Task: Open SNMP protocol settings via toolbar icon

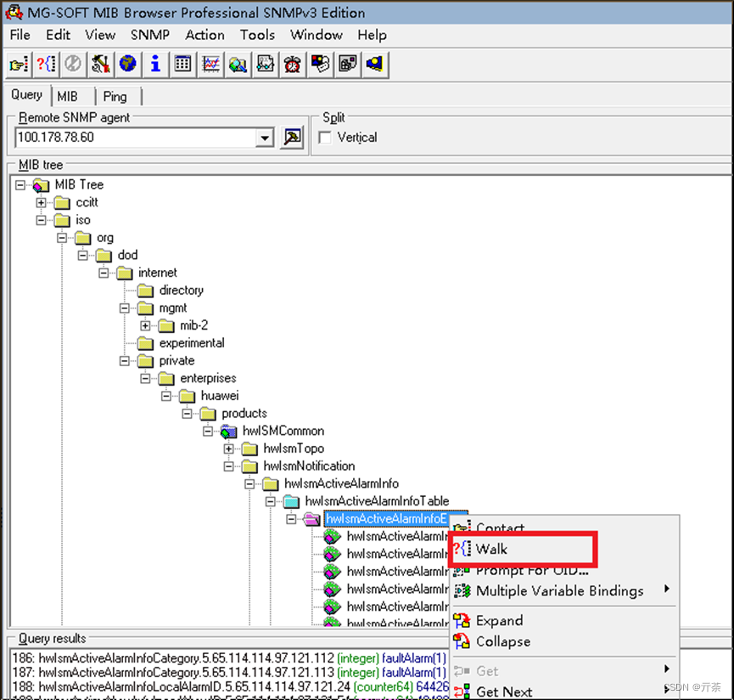Action: click(101, 64)
